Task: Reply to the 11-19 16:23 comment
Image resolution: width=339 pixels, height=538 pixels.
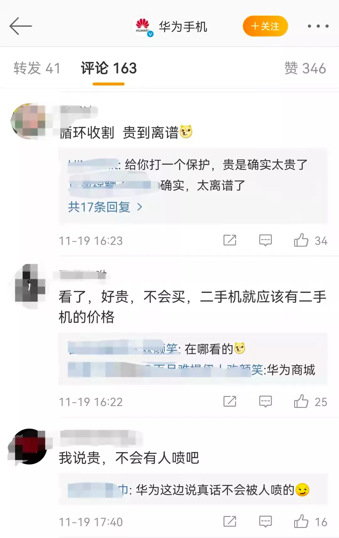Action: 265,240
